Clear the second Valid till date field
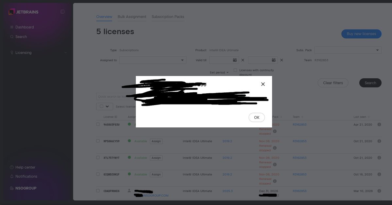Image resolution: width=392 pixels, height=205 pixels. (x=281, y=60)
